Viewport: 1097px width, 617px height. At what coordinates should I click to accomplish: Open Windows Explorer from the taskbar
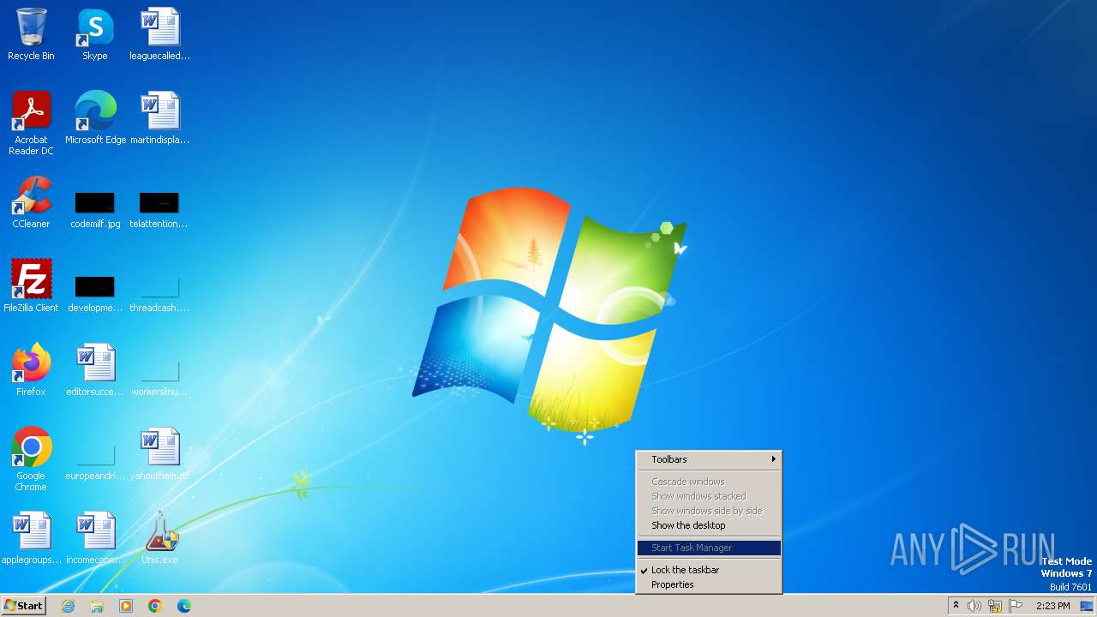click(97, 606)
